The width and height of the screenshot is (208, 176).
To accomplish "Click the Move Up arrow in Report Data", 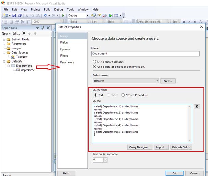I will 29,33.
